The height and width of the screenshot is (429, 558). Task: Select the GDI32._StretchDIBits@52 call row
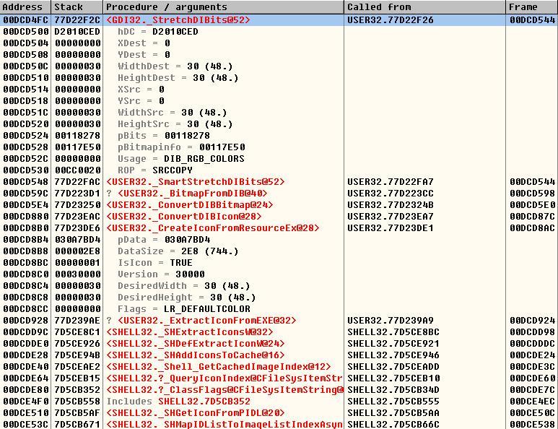pyautogui.click(x=279, y=20)
